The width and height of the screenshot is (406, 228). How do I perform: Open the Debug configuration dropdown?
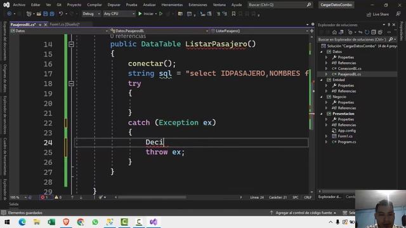tap(91, 14)
